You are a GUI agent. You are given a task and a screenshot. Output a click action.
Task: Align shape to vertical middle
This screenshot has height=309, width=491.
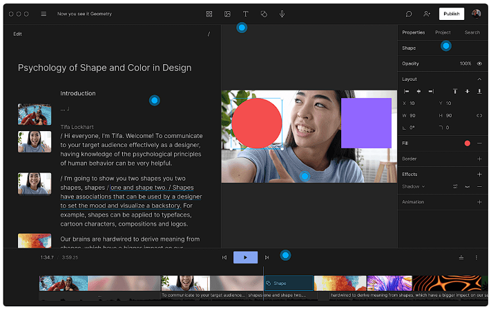point(468,91)
